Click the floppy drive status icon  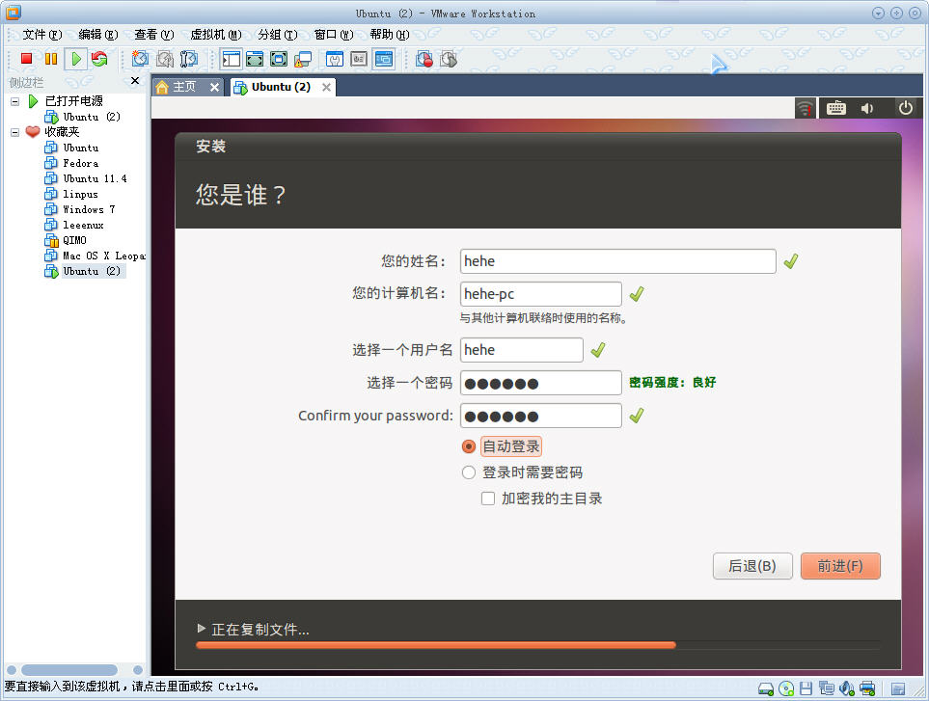pos(806,688)
